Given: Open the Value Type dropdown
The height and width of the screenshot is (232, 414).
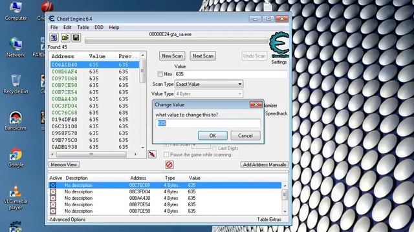Looking at the screenshot, I should tap(209, 93).
